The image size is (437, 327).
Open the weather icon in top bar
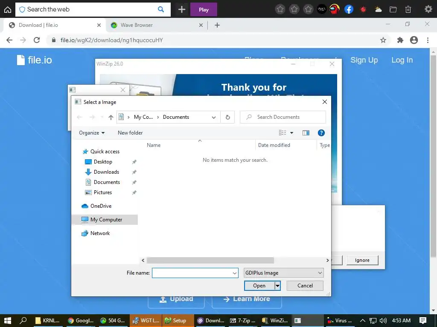point(378,9)
